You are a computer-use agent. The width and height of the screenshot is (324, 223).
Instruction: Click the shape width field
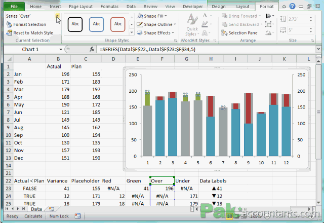pos(298,30)
